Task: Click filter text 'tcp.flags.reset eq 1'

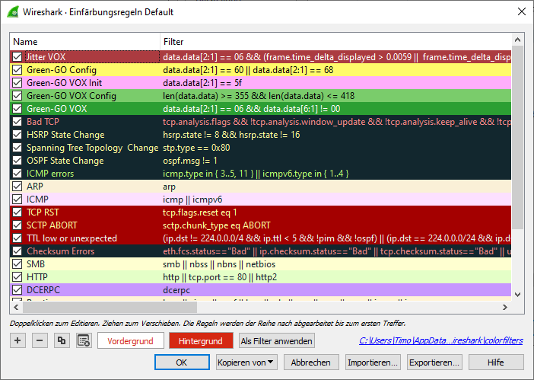Action: (x=199, y=212)
